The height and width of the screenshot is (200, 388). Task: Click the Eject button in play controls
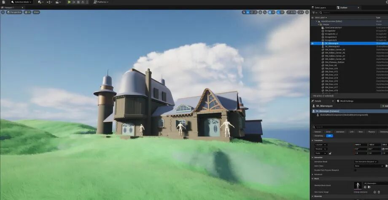click(x=83, y=2)
